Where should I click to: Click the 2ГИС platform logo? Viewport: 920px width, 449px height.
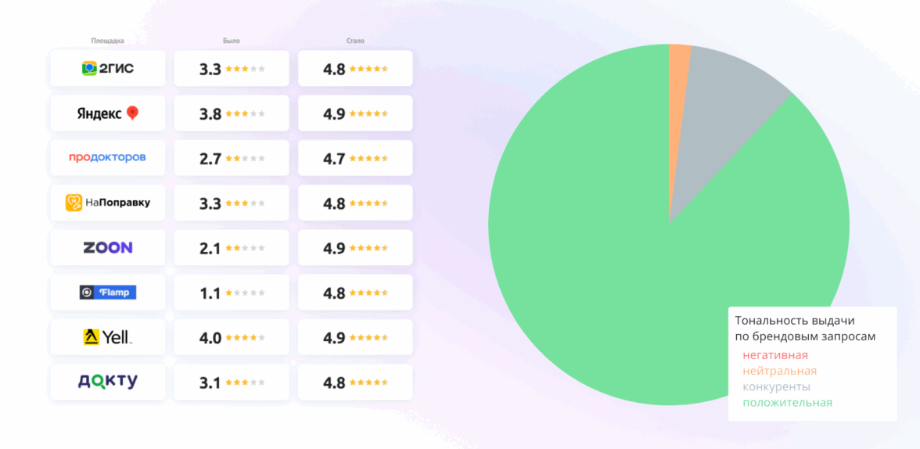pos(108,69)
